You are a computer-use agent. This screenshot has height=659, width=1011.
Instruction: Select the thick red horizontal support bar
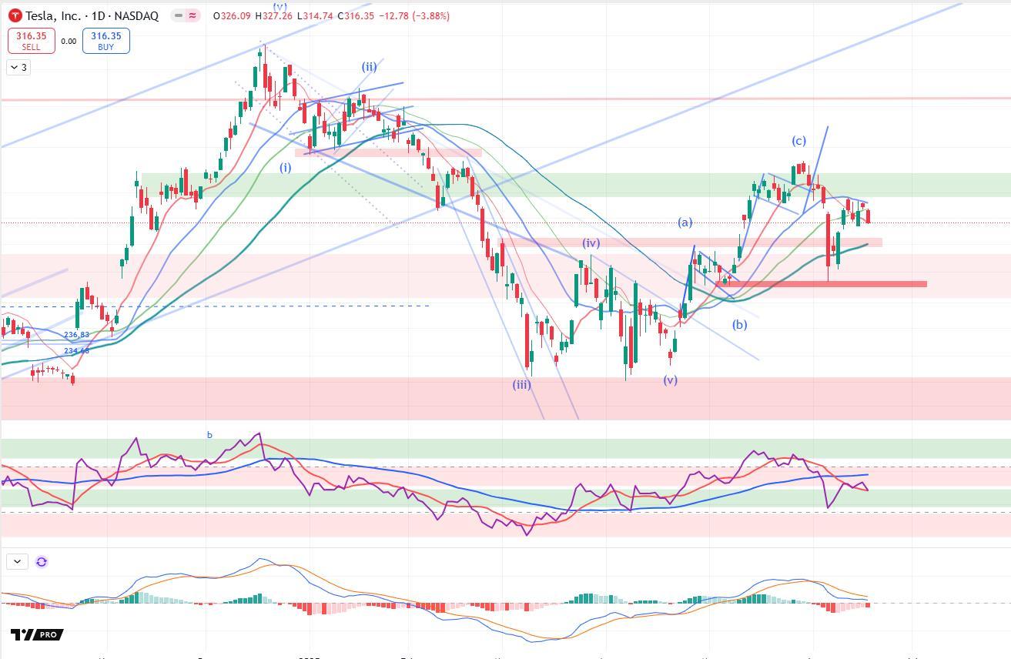[x=821, y=284]
